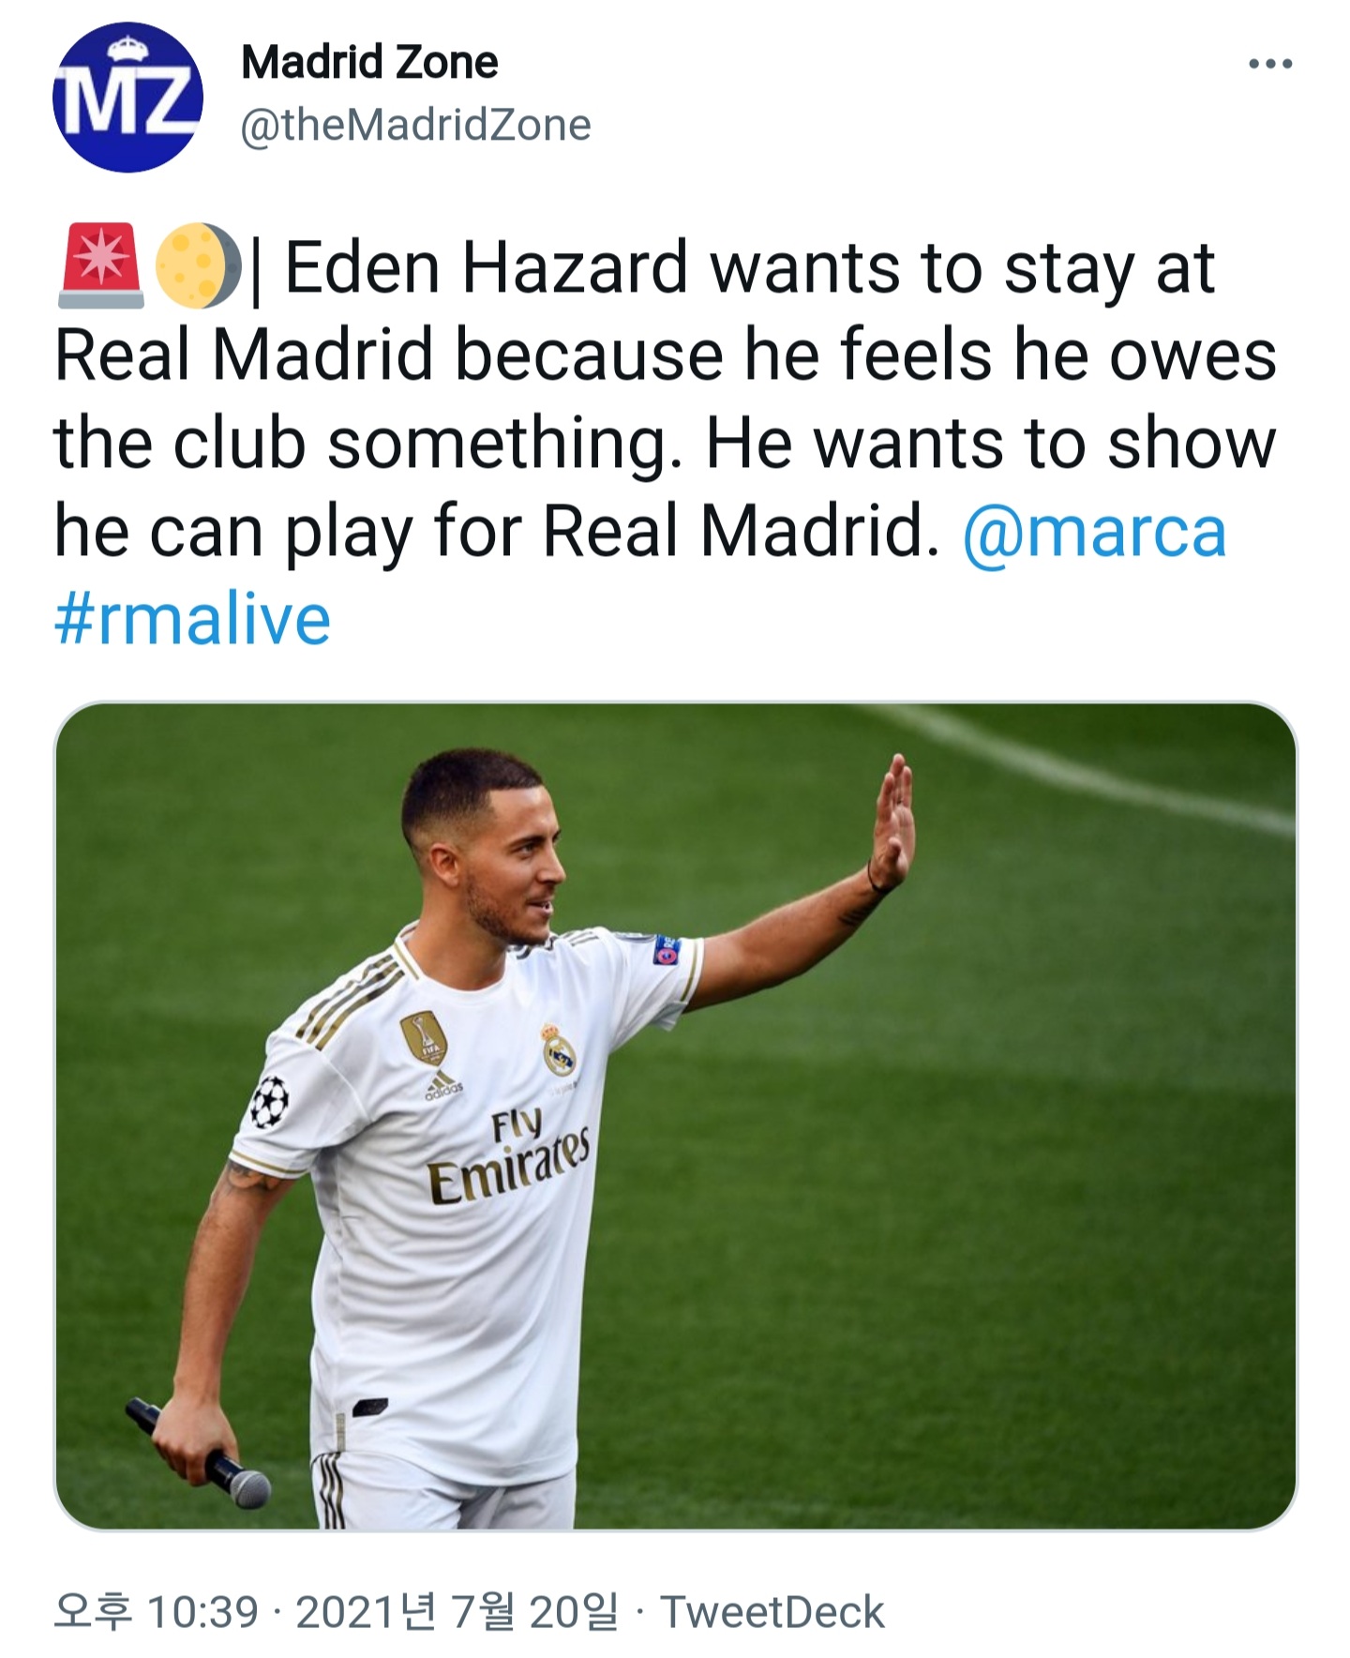Screen dimensions: 1350x1658
Task: Tap the Real Madrid crest on the jersey
Action: (560, 1048)
